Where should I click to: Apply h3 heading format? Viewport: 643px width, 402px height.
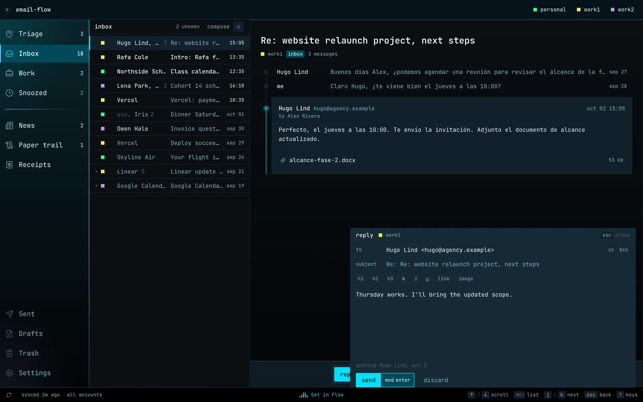click(x=390, y=279)
